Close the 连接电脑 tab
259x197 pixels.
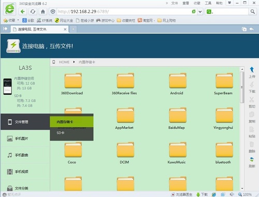click(x=65, y=29)
